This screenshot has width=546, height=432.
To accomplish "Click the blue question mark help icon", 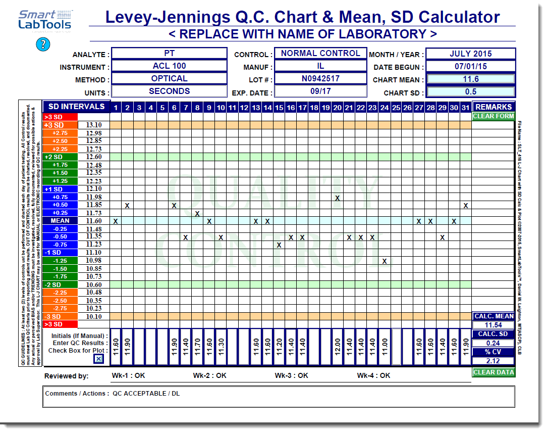I will (42, 44).
